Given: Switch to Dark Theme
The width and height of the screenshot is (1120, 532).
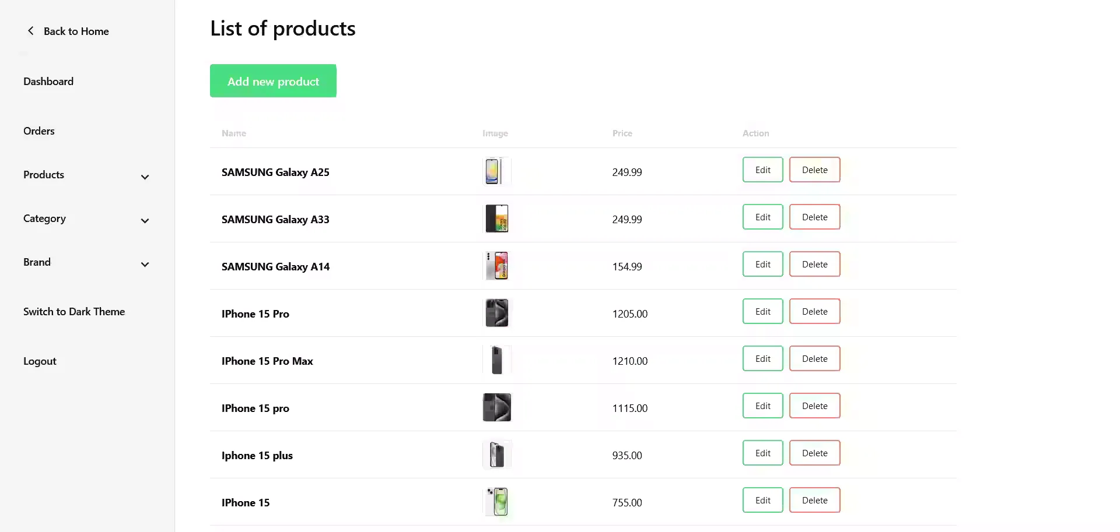Looking at the screenshot, I should [x=74, y=311].
